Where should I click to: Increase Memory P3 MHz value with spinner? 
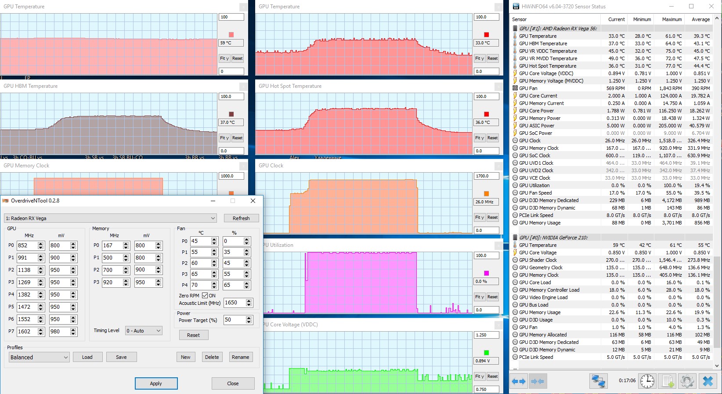click(126, 281)
